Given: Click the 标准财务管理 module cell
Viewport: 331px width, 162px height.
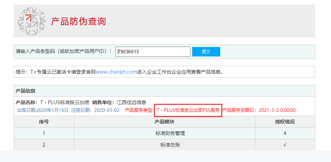Looking at the screenshot, I should 164,133.
